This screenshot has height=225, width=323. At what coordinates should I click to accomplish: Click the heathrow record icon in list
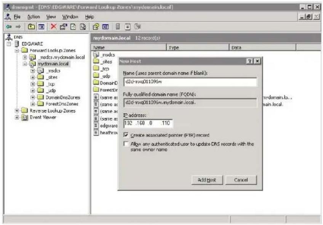tap(96, 133)
